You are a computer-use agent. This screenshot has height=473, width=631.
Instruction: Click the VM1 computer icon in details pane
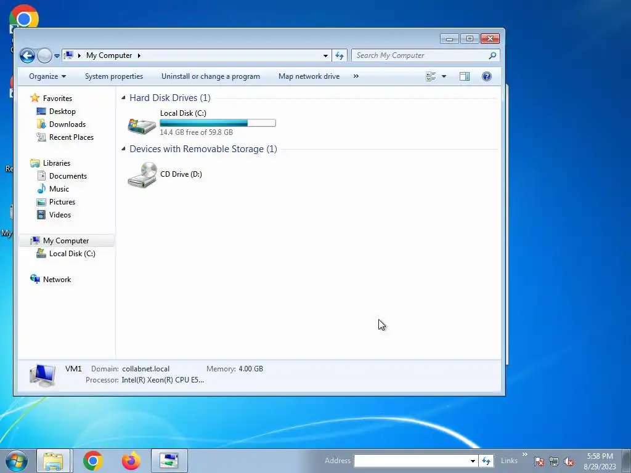point(43,375)
